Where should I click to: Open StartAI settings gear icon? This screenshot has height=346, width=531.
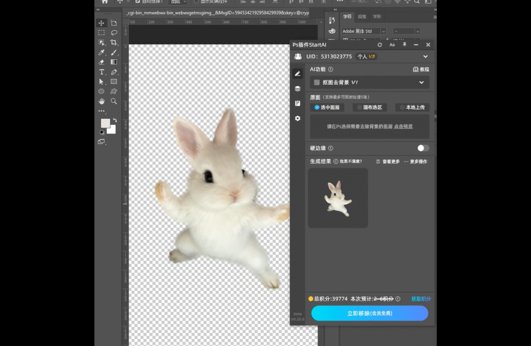pos(298,118)
